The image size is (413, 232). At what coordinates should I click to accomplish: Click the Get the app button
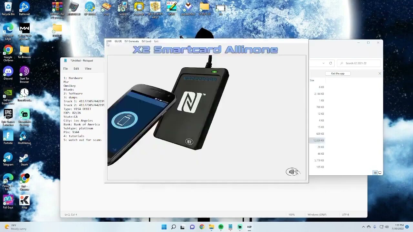click(337, 73)
